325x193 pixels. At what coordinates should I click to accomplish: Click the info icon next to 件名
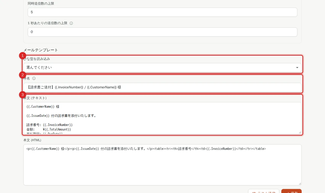point(34,78)
